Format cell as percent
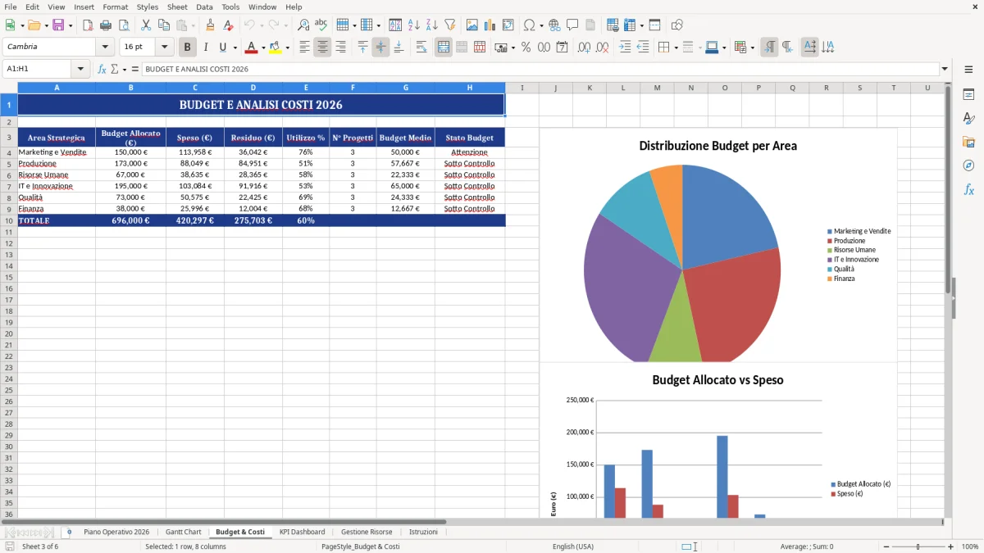Image resolution: width=984 pixels, height=553 pixels. (x=526, y=48)
